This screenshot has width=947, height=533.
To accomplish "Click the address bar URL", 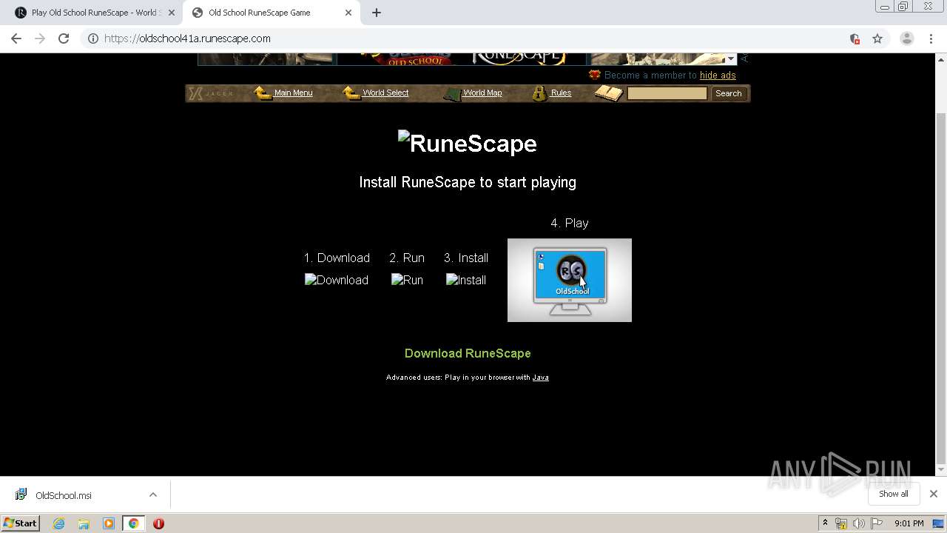I will click(x=187, y=38).
